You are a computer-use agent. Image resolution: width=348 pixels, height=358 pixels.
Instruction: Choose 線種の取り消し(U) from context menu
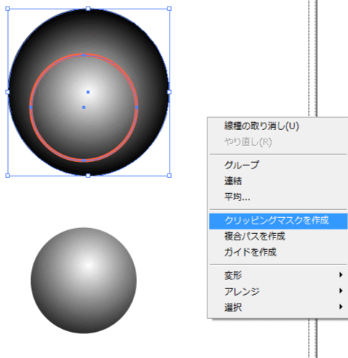pos(278,126)
